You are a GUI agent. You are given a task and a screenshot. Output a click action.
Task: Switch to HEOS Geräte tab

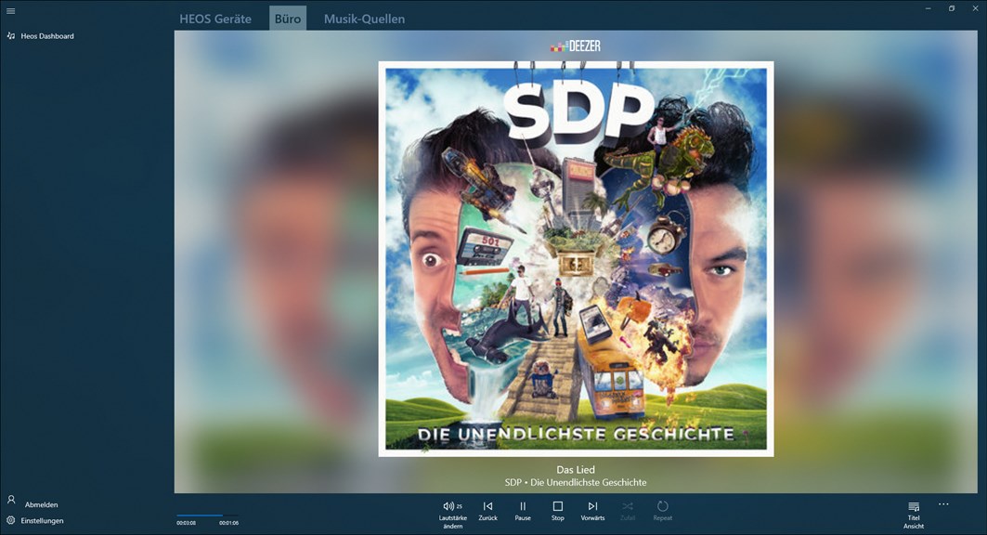[x=215, y=19]
